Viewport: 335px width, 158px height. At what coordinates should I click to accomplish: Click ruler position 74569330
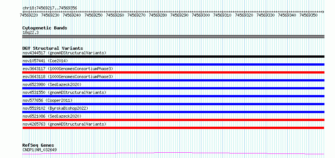(x=266, y=15)
